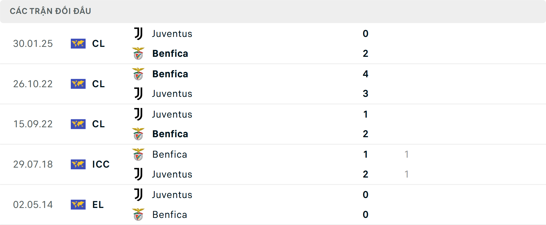The width and height of the screenshot is (546, 225).
Task: Select the Benfica crest beside the 4-goal row
Action: tap(139, 74)
